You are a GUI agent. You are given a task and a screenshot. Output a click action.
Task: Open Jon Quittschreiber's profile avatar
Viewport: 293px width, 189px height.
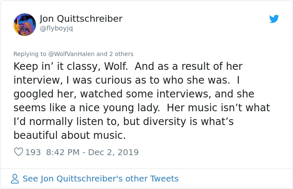(x=25, y=24)
